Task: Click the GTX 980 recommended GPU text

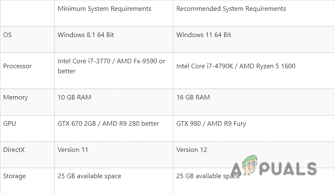Action: tap(211, 123)
